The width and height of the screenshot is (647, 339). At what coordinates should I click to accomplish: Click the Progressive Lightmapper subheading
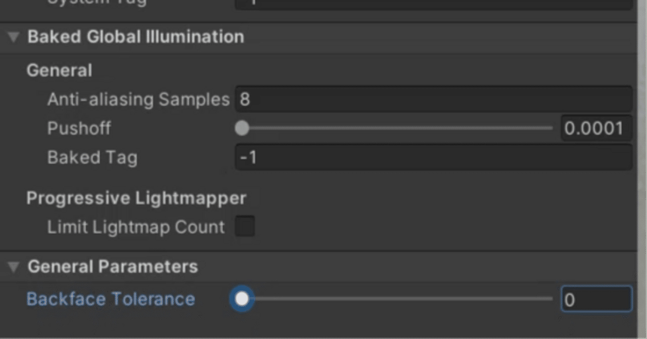[136, 198]
